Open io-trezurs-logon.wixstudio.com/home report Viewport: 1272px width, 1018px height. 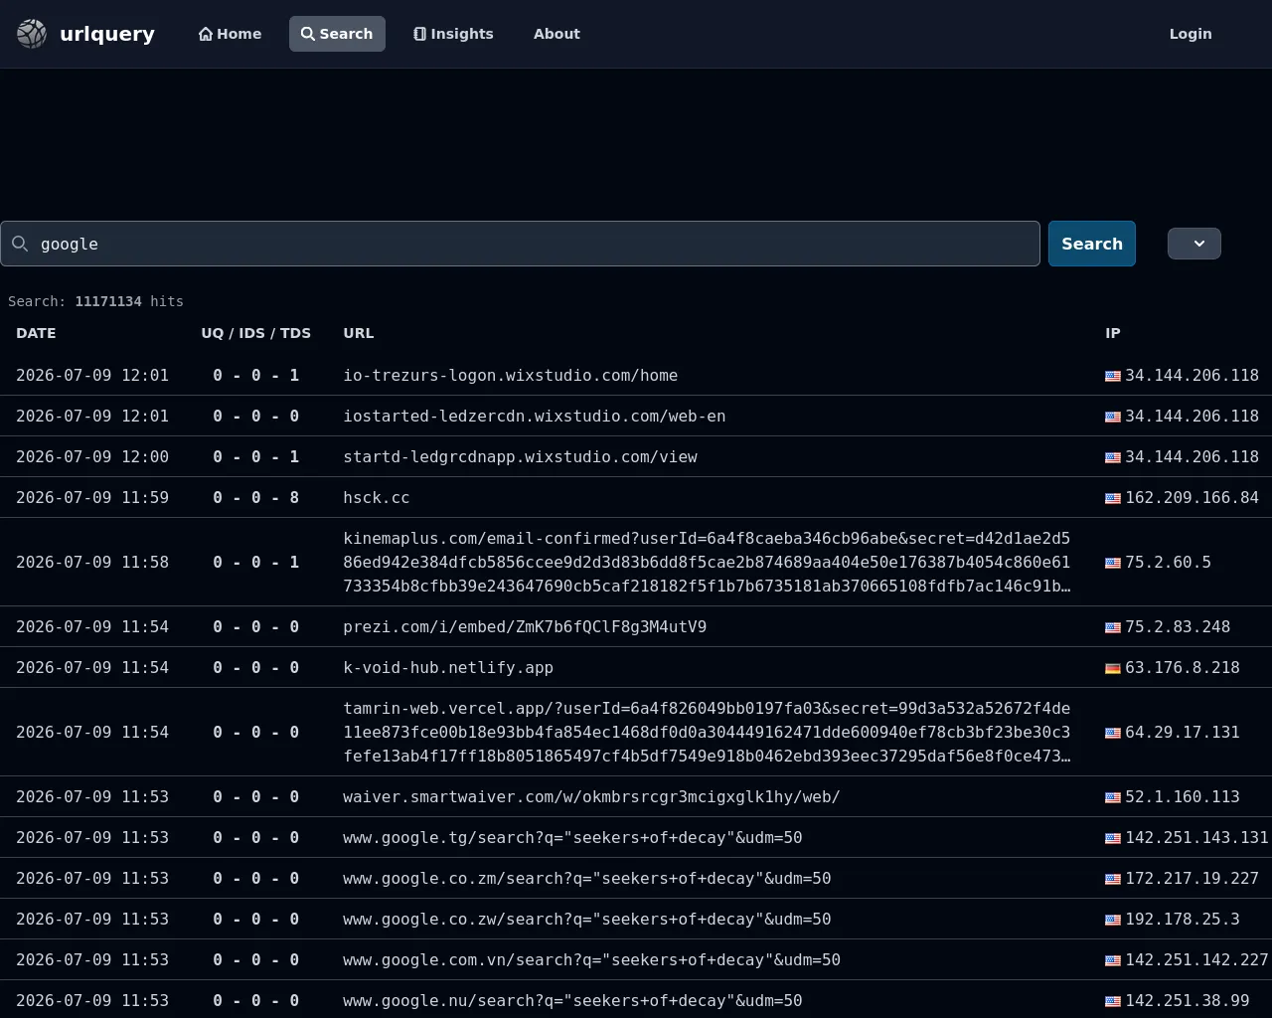coord(511,376)
